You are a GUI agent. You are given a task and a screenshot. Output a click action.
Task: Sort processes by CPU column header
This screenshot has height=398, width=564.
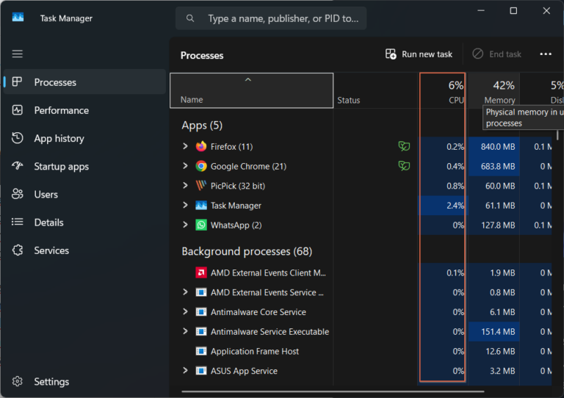coord(443,91)
